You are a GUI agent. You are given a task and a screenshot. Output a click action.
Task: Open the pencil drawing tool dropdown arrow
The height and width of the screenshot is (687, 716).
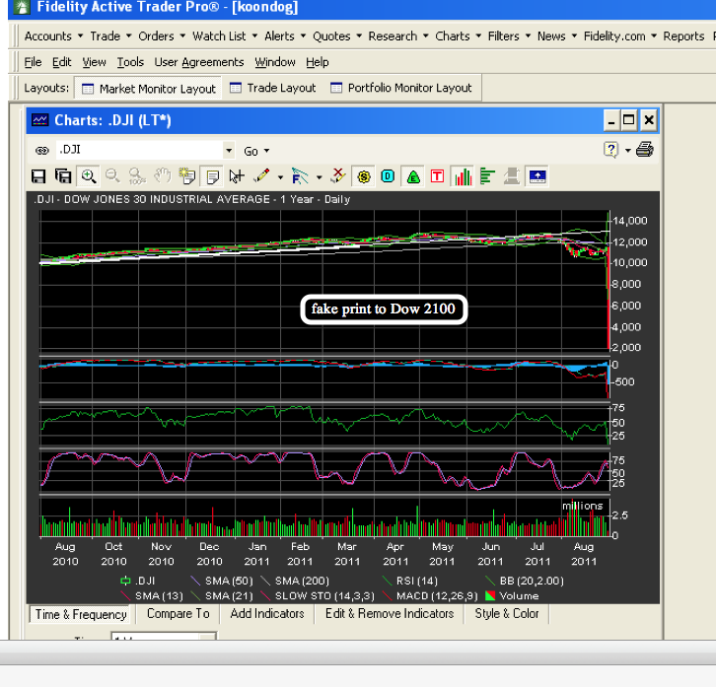[280, 177]
